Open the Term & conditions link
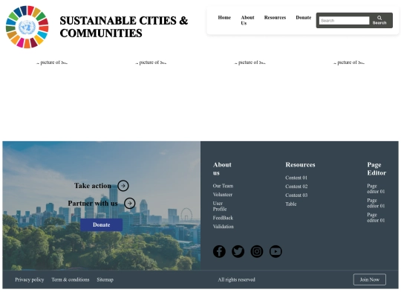The width and height of the screenshot is (401, 301). 71,279
